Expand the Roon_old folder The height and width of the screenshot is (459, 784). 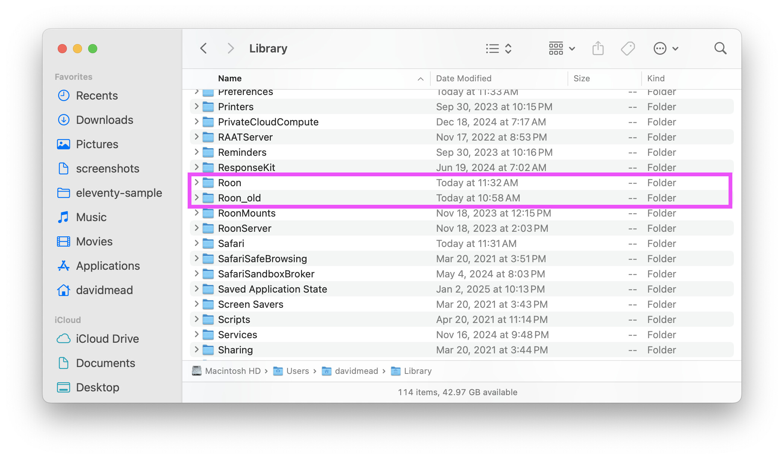pos(196,198)
